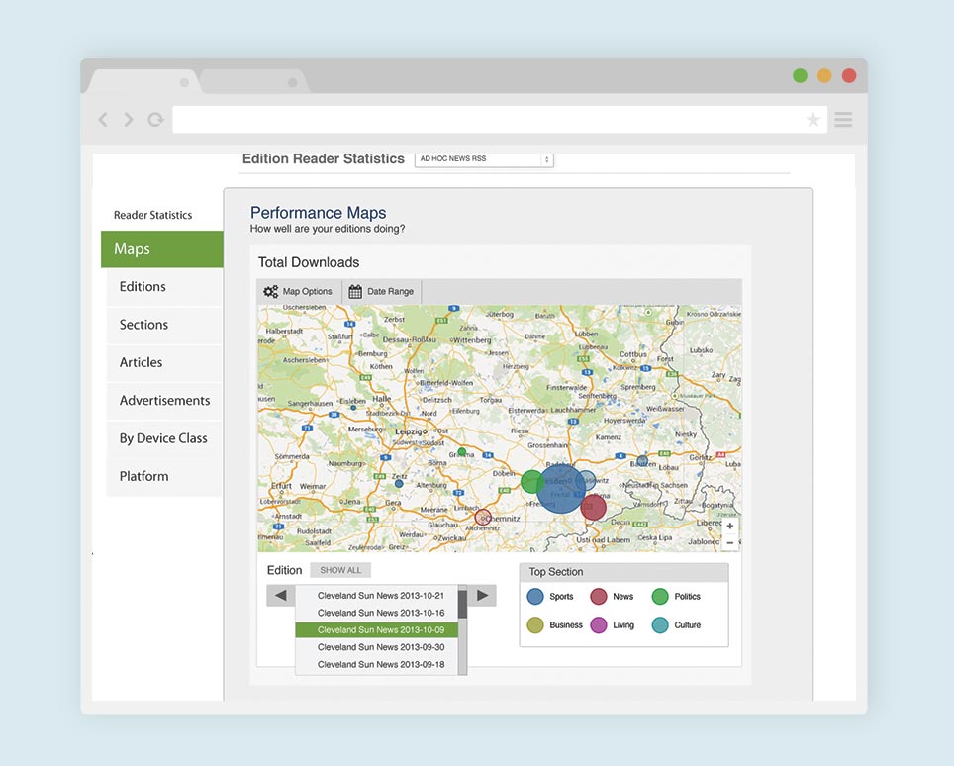Click the SHOW ALL button
The image size is (954, 766).
click(340, 570)
